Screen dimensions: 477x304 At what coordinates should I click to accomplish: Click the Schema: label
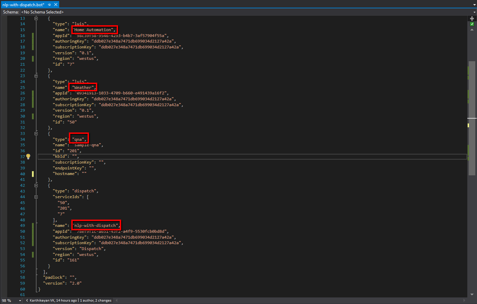tap(11, 12)
